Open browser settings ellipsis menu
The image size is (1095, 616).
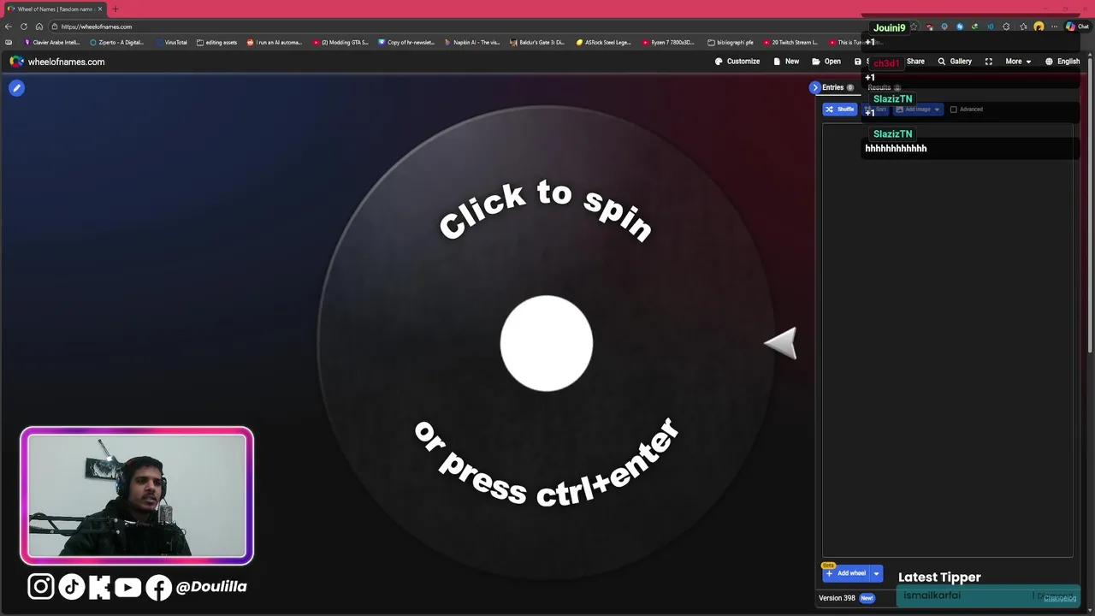(1054, 27)
